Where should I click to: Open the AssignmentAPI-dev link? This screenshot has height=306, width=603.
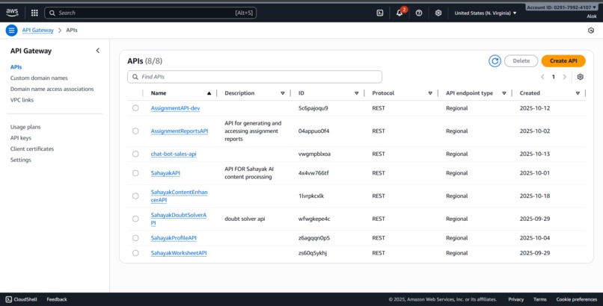pyautogui.click(x=175, y=108)
